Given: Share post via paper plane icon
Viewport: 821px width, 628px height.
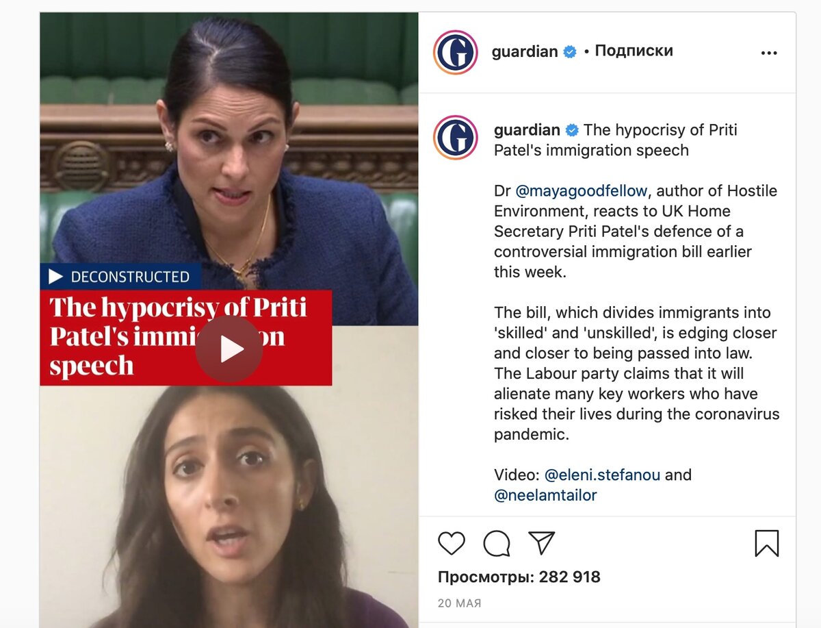Looking at the screenshot, I should [x=542, y=542].
